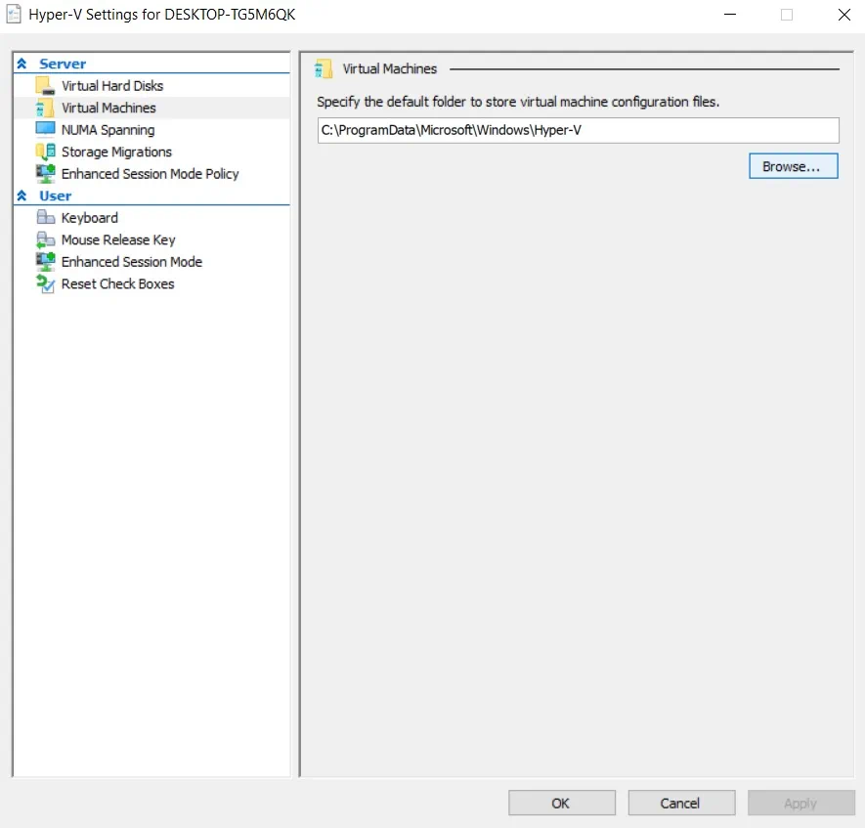This screenshot has width=865, height=828.
Task: Collapse the User section chevron
Action: tap(22, 196)
